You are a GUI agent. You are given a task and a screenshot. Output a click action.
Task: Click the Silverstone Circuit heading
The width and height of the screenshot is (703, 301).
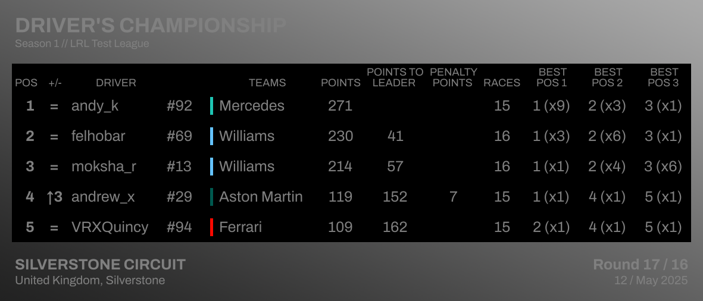tap(101, 264)
